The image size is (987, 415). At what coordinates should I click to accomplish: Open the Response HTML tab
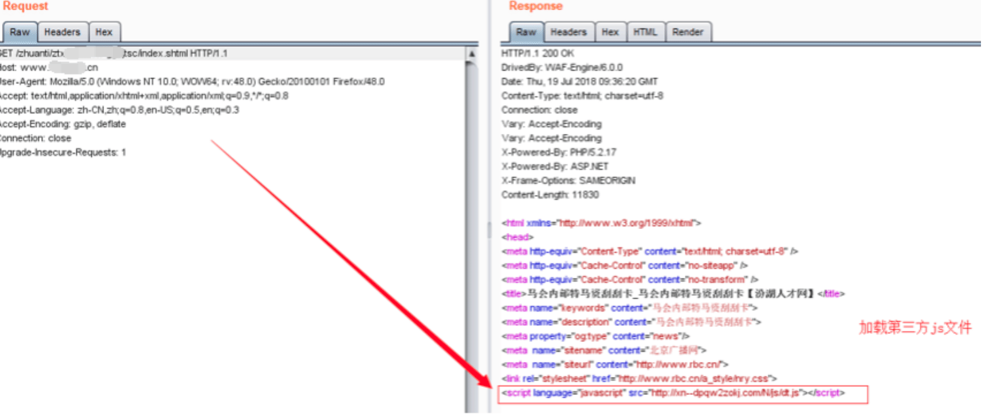click(645, 32)
